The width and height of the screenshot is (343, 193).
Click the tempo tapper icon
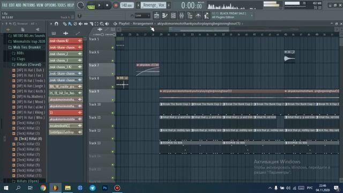coord(198,16)
